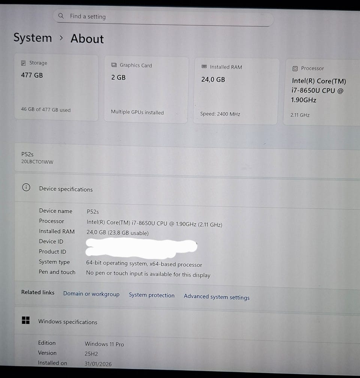The width and height of the screenshot is (360, 378).
Task: Click the 477 GB storage value
Action: coord(32,75)
